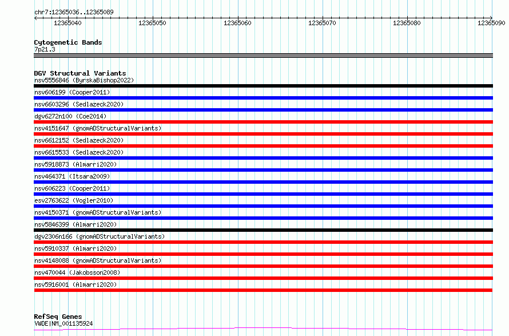Open the nsv5918873 (Almarri2020) label
The image size is (509, 336).
(75, 164)
